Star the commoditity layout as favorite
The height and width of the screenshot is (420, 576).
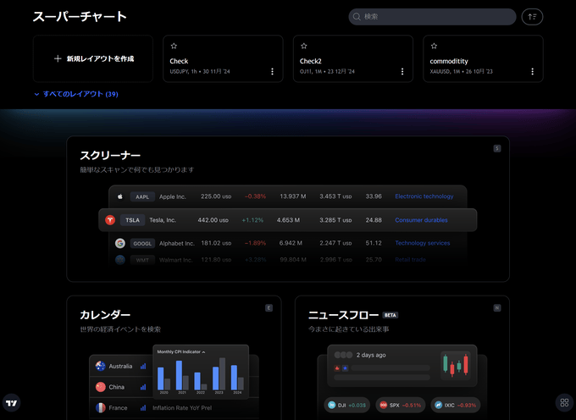click(434, 46)
